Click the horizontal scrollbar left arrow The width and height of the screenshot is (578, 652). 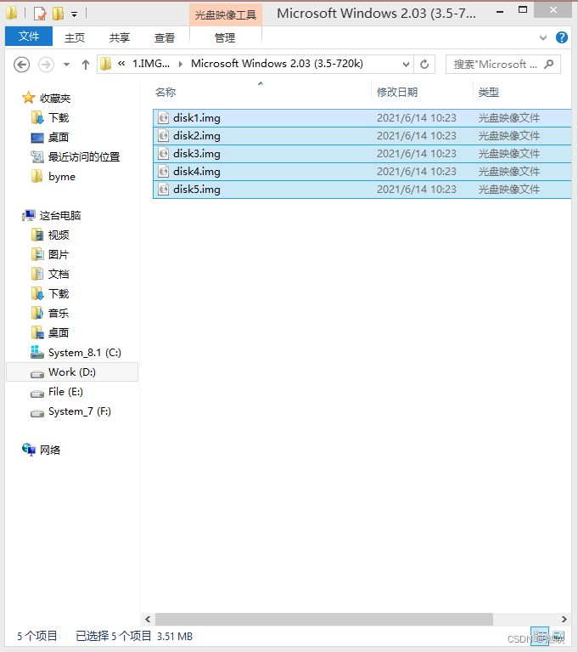coord(148,619)
